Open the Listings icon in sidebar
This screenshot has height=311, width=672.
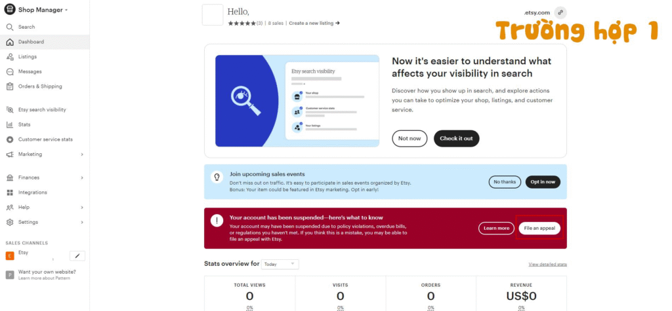click(x=10, y=57)
